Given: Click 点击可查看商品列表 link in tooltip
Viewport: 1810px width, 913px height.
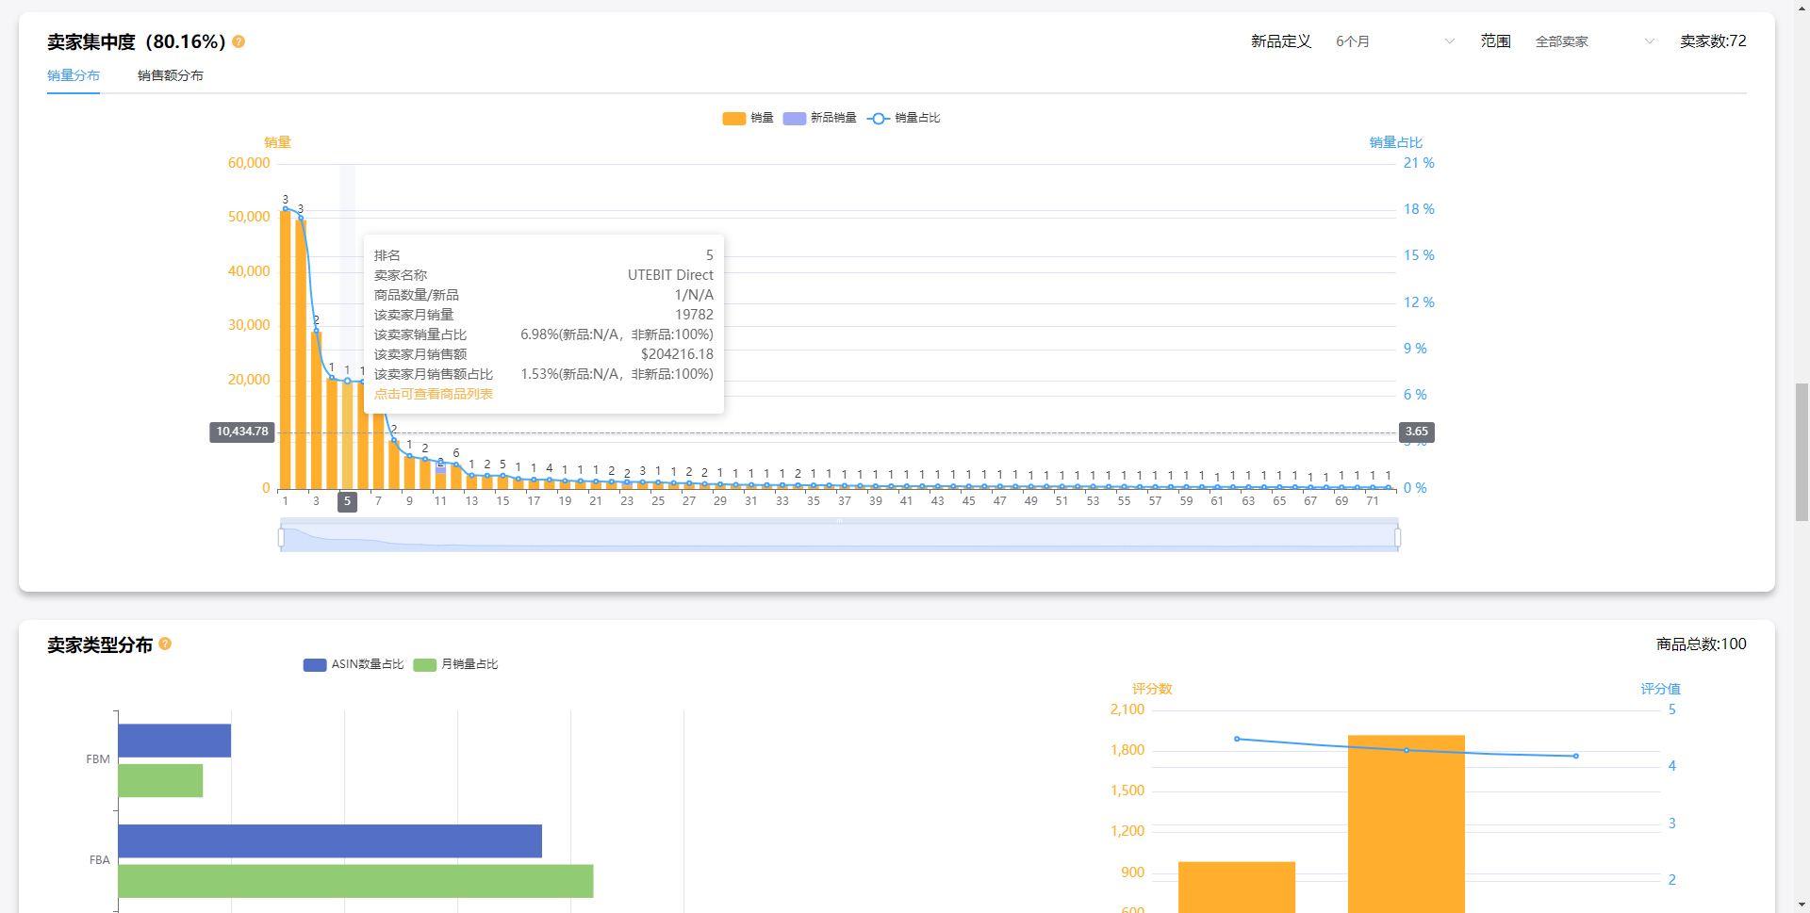Looking at the screenshot, I should point(434,394).
